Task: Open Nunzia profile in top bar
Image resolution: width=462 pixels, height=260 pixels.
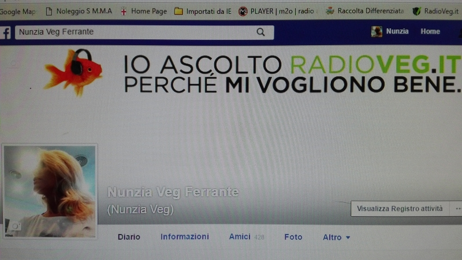Action: (x=390, y=31)
